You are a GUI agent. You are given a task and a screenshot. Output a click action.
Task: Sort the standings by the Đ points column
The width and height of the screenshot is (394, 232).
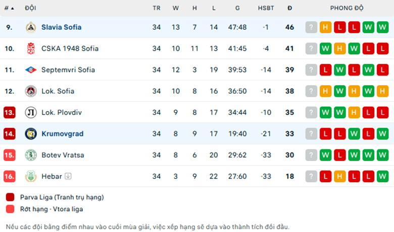(x=290, y=8)
